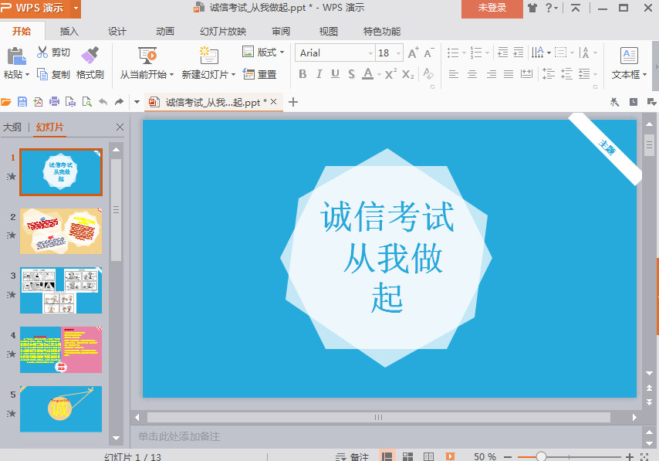Click the Print Preview icon
The image size is (659, 461).
87,102
